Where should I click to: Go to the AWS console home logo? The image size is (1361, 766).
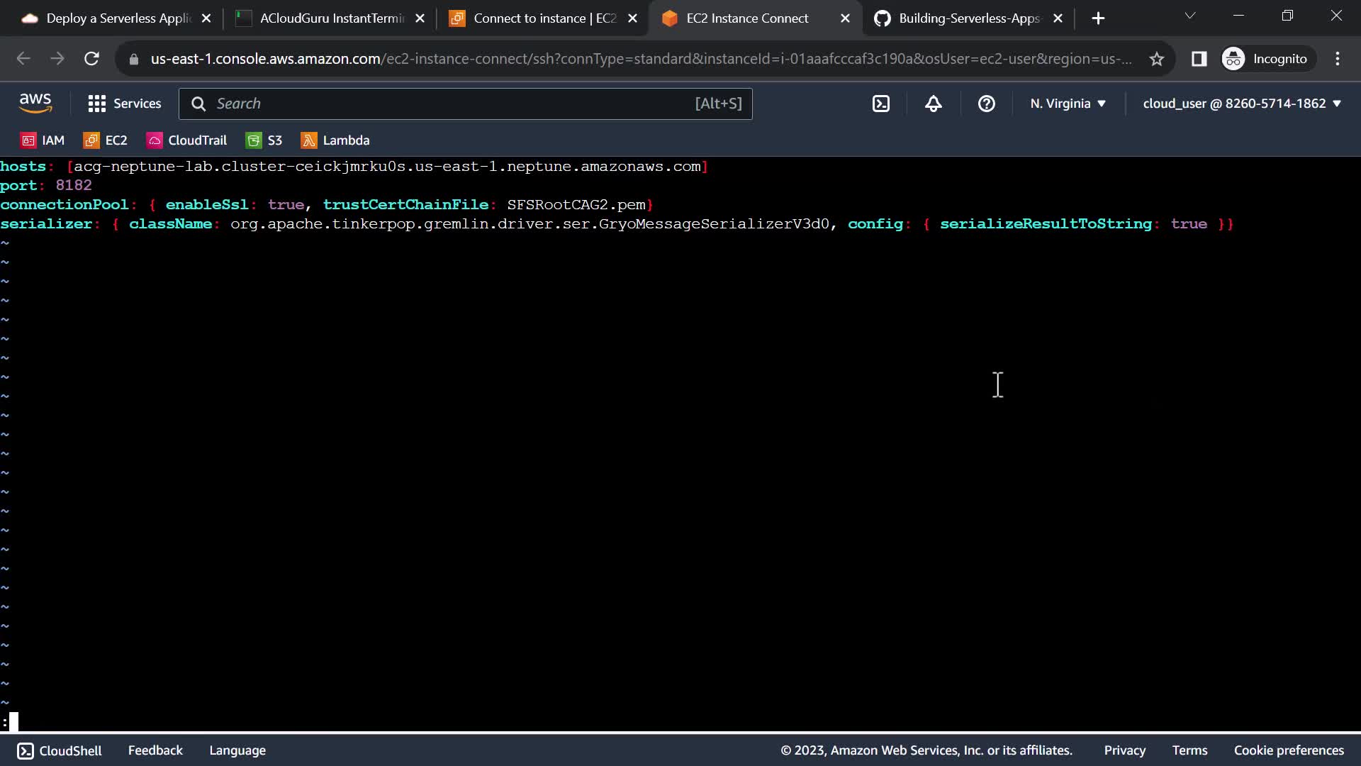pos(35,104)
